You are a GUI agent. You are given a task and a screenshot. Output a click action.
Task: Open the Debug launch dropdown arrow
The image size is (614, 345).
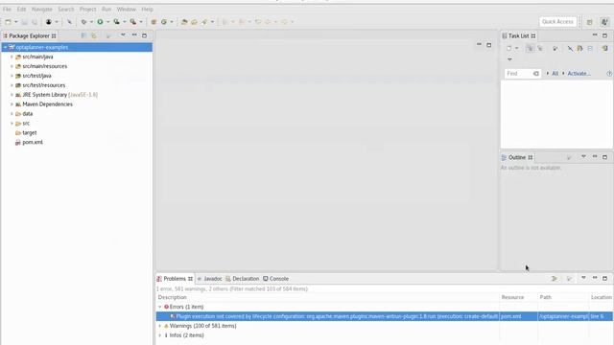pyautogui.click(x=91, y=22)
